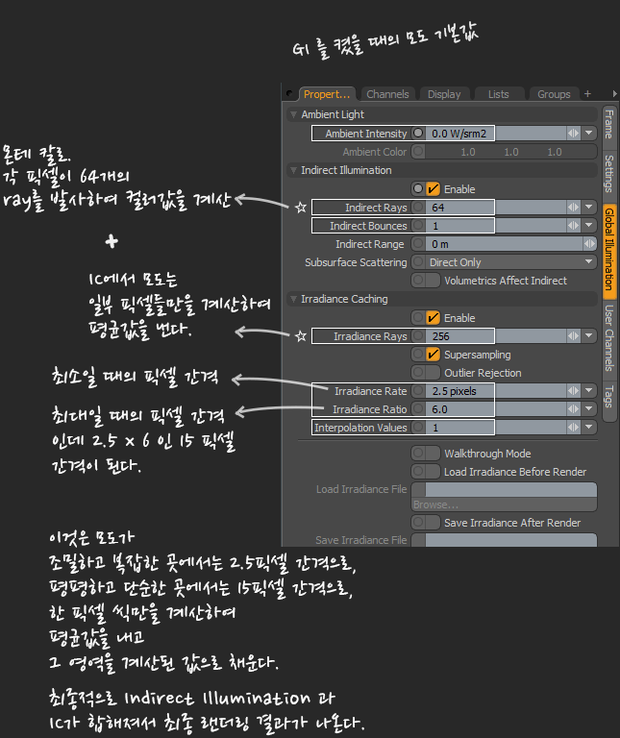
Task: Click the channel keyframe dot beside Ambient Intensity
Action: click(x=418, y=134)
